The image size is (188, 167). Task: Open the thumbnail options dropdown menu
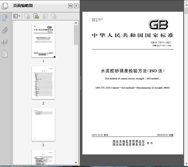[x=17, y=16]
